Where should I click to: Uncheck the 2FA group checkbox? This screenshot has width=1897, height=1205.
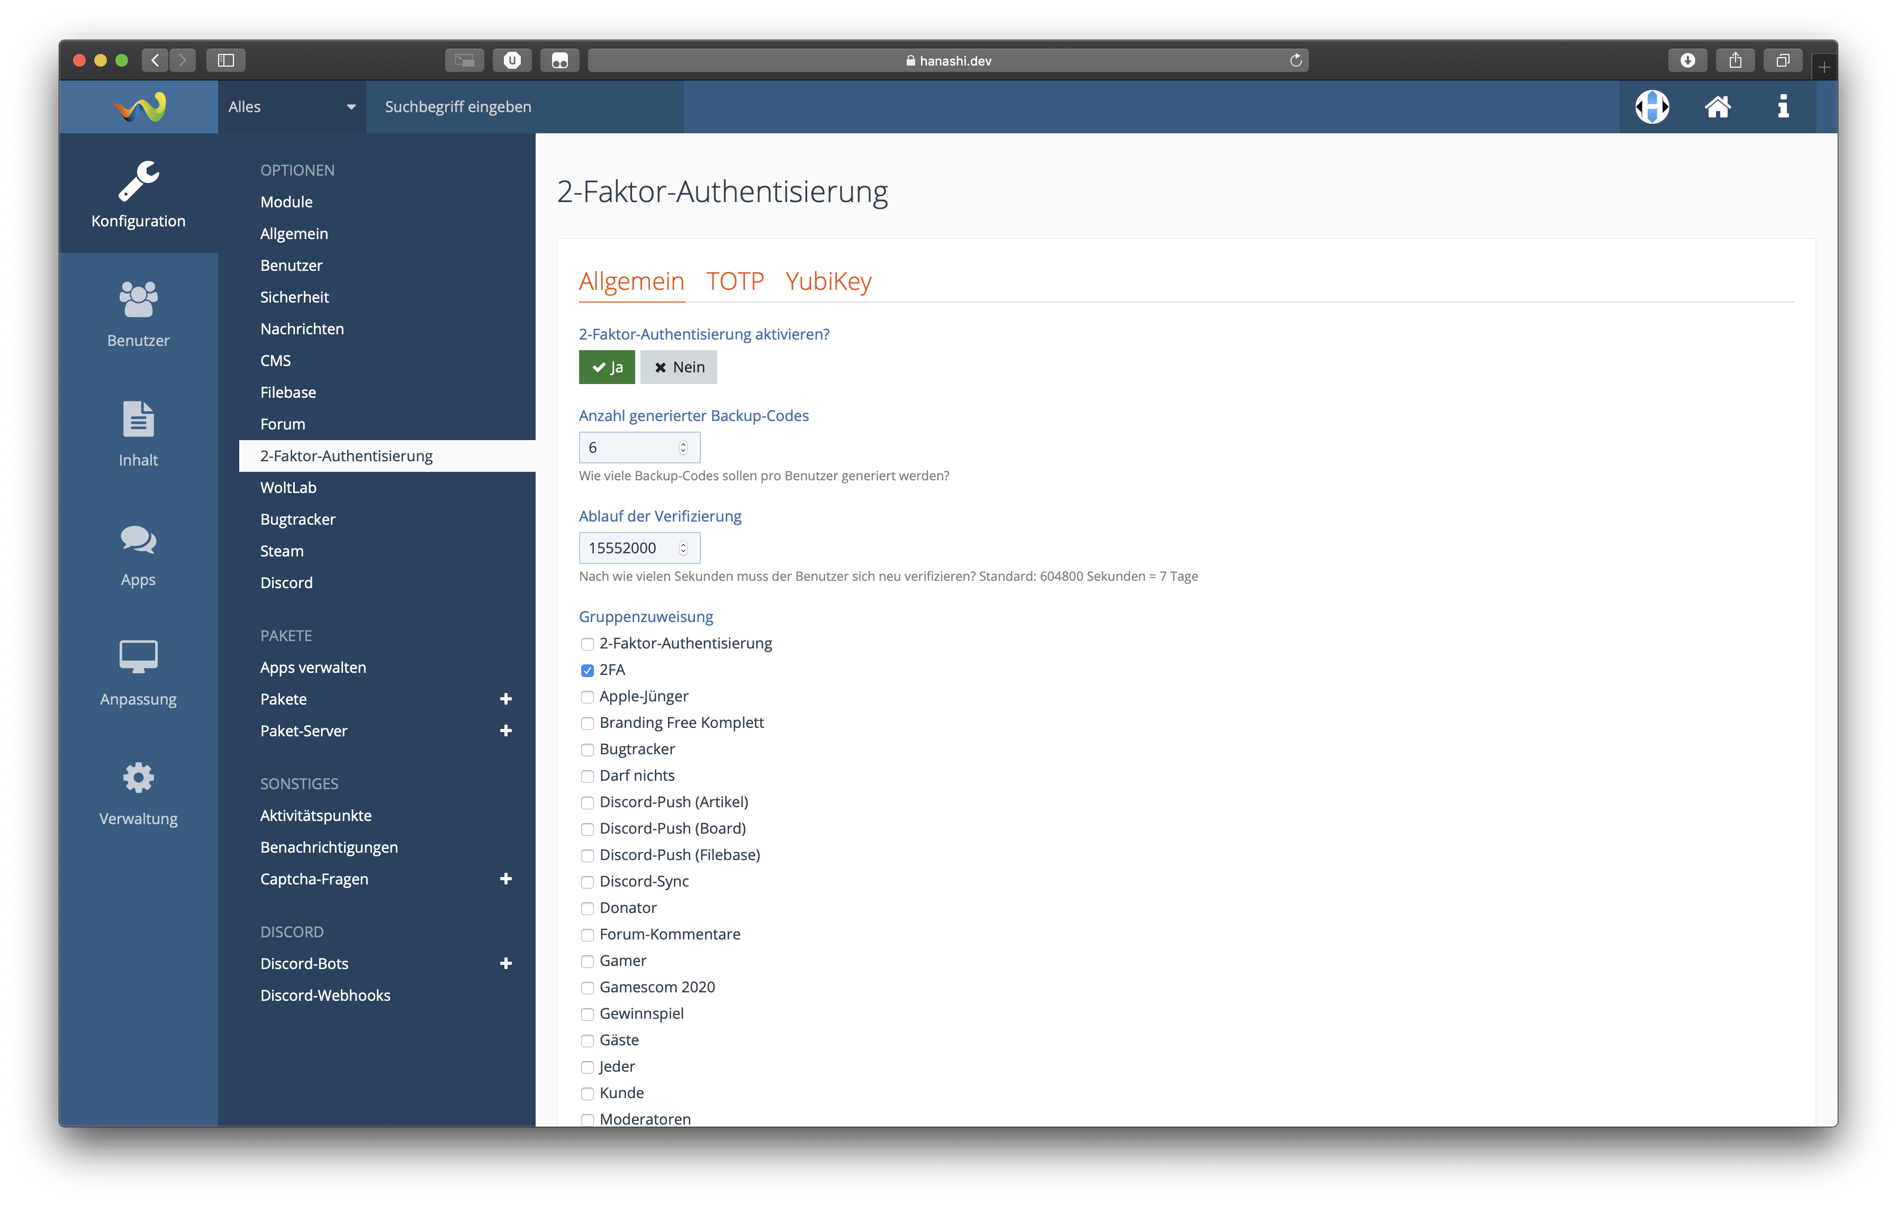[587, 671]
